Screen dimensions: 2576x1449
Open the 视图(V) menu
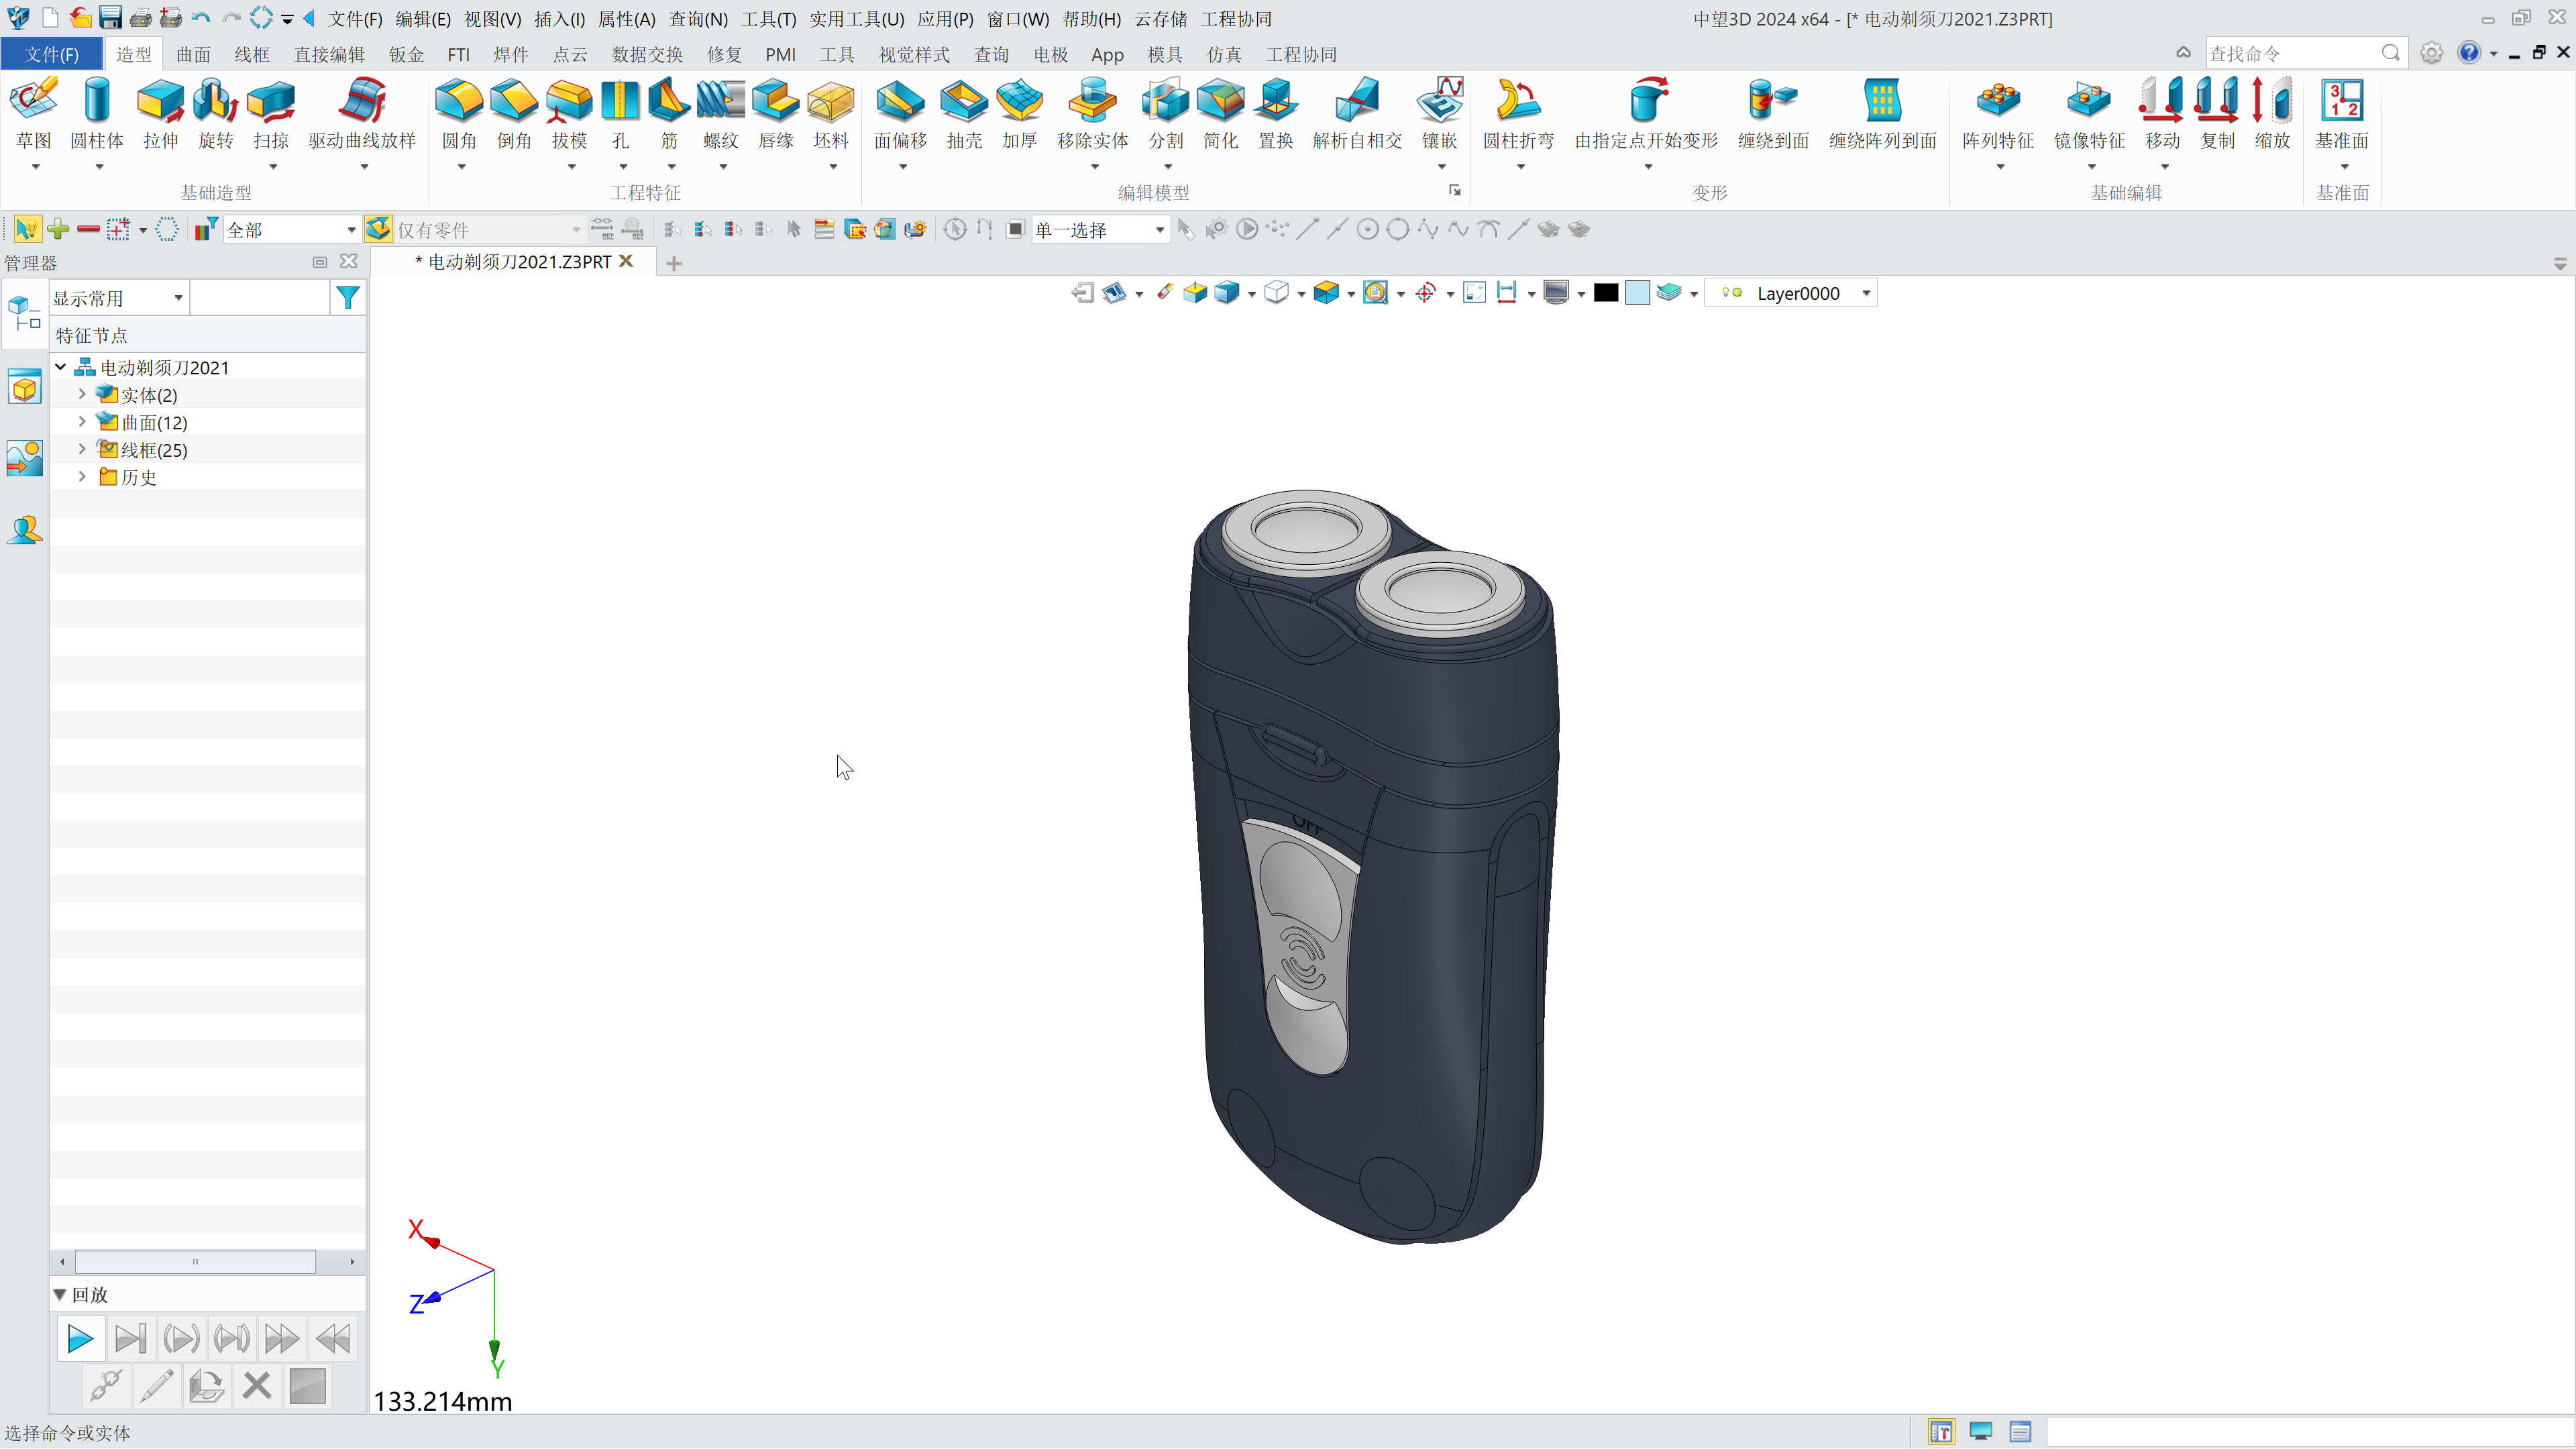[493, 19]
